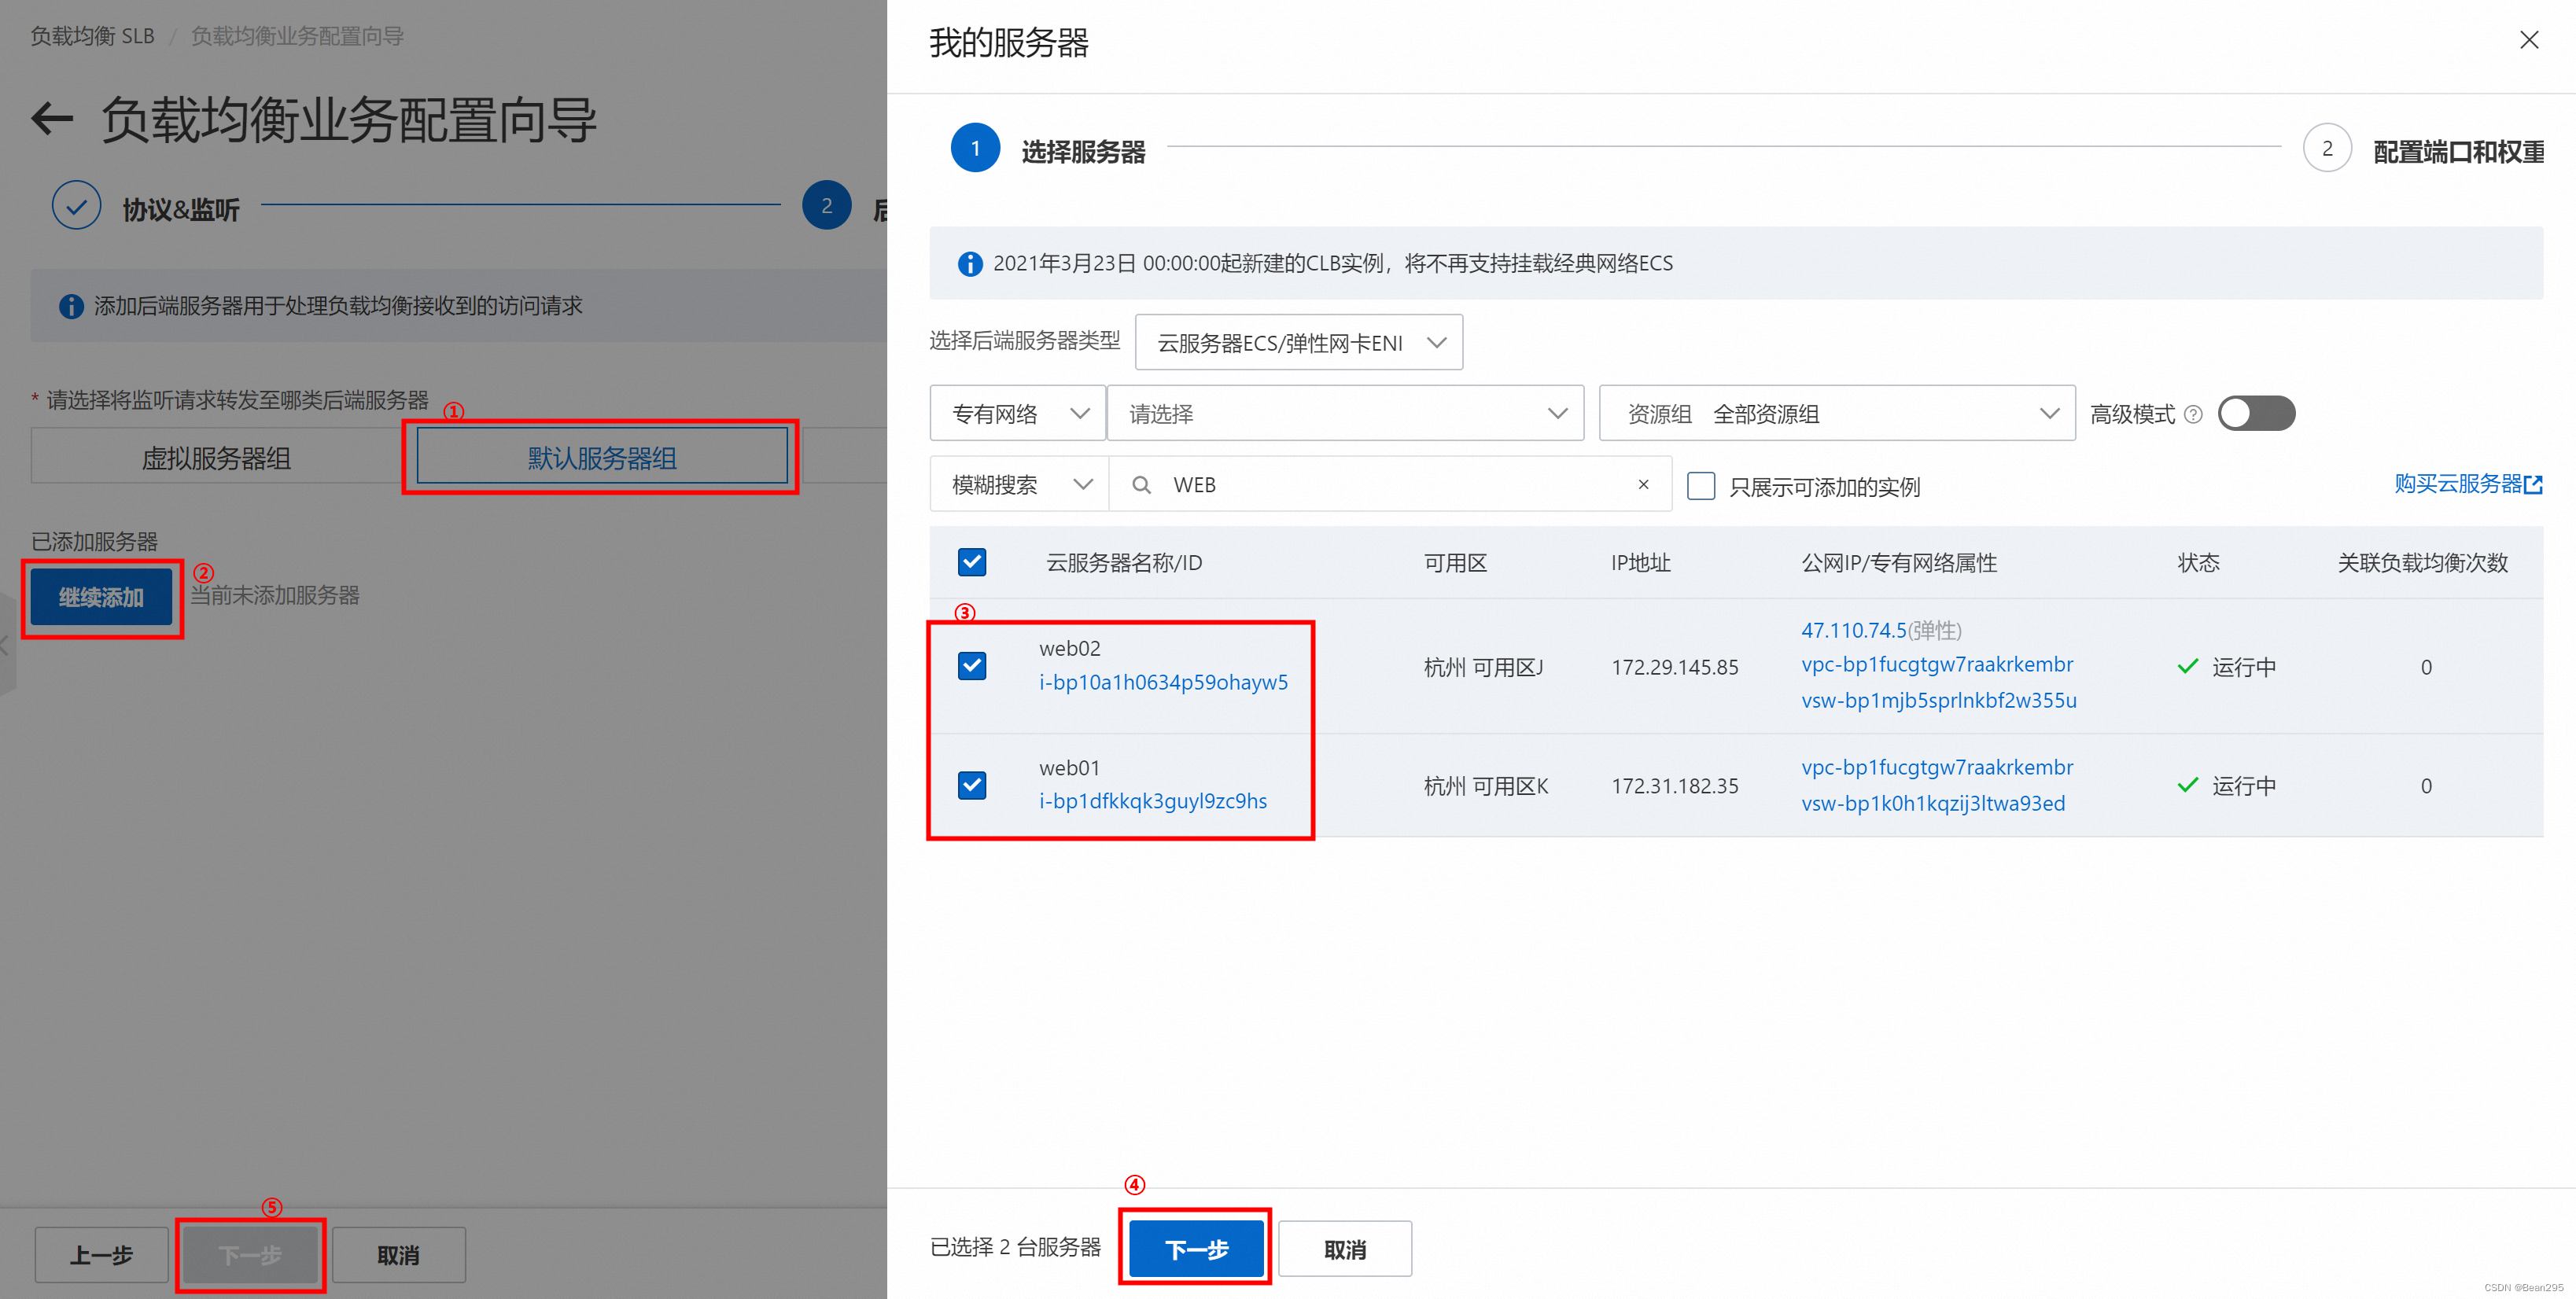Select the 默认服务器组 tab
Image resolution: width=2576 pixels, height=1299 pixels.
coord(601,458)
